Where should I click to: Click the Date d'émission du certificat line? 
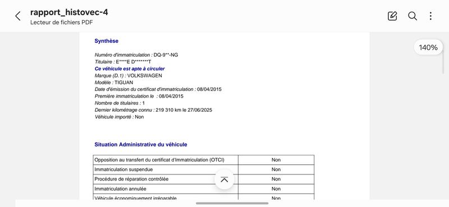coord(158,89)
